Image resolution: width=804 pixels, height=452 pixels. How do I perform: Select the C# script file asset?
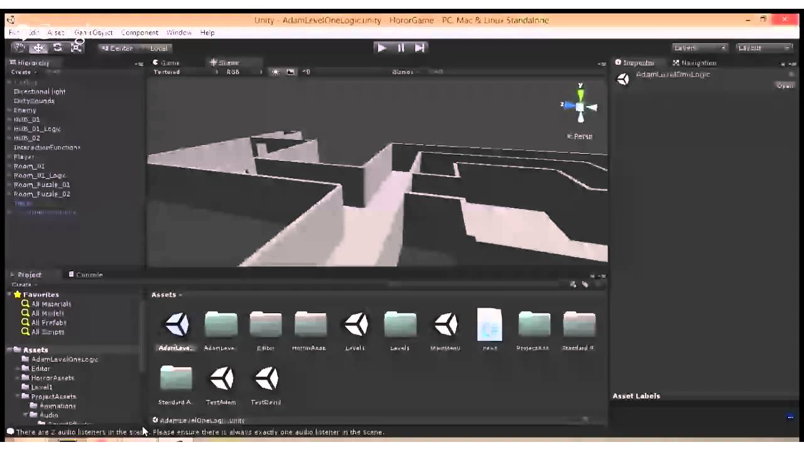(490, 330)
